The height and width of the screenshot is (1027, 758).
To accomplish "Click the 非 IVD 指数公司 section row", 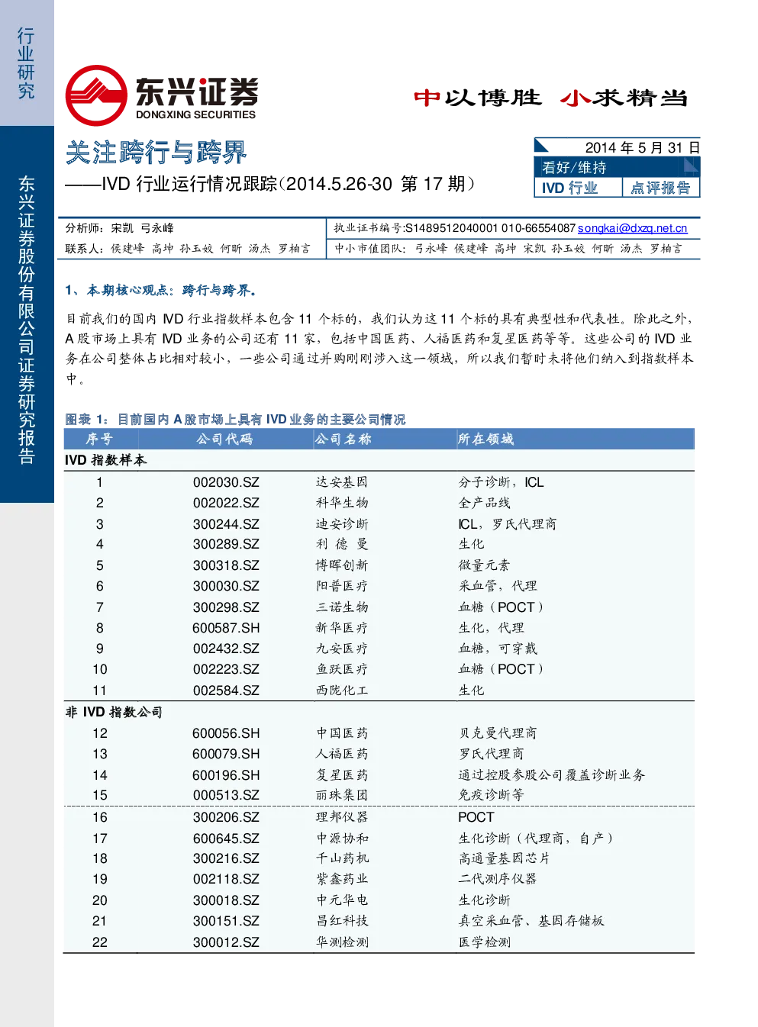I will pos(379,712).
